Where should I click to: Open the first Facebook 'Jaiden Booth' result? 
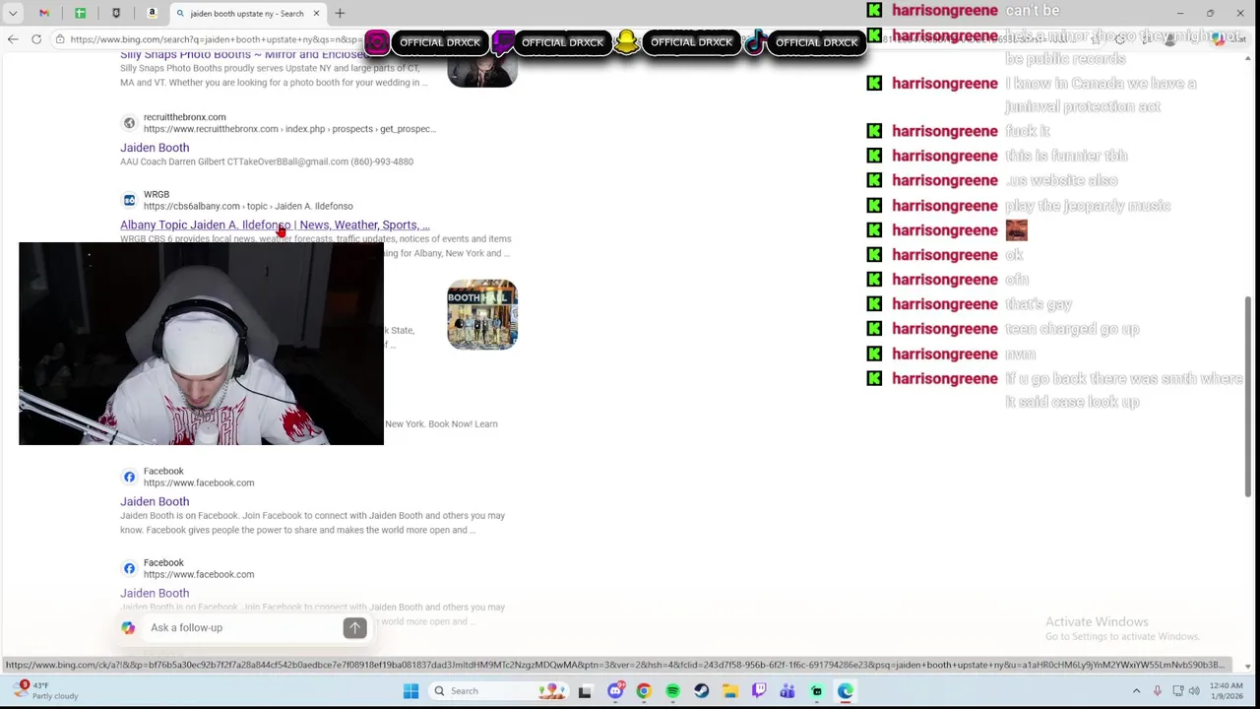click(x=155, y=501)
